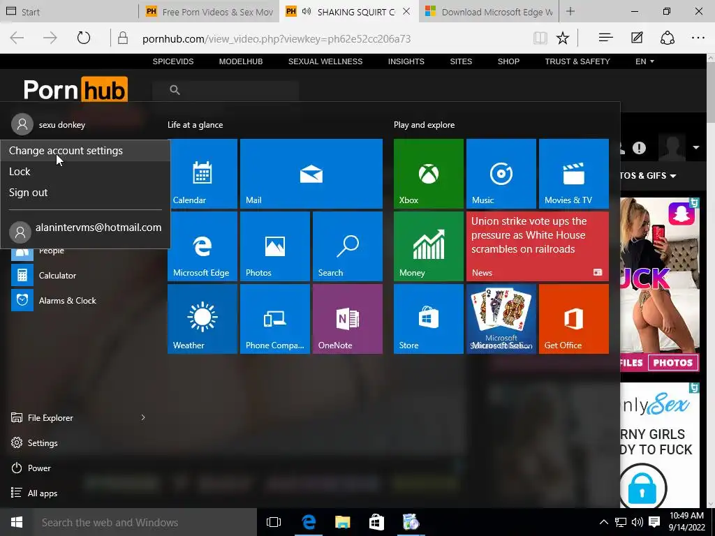
Task: Open the Get Office tile
Action: [574, 318]
